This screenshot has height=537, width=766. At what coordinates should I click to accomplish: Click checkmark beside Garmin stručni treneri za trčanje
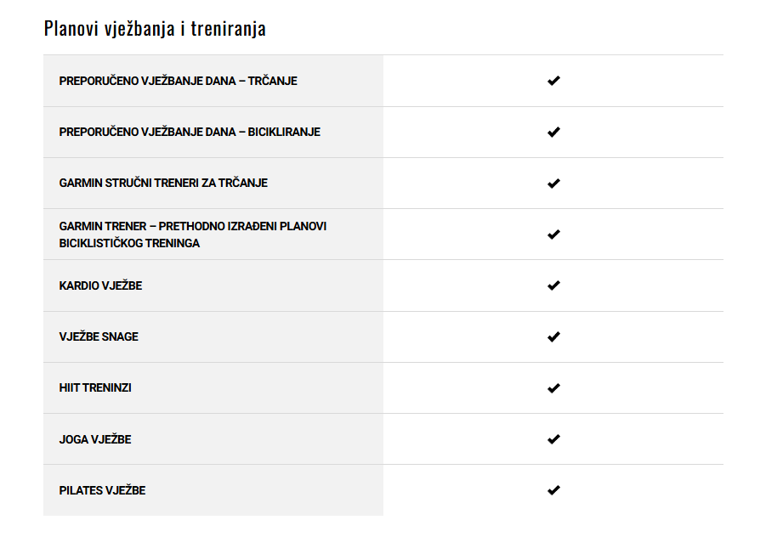[x=553, y=183]
